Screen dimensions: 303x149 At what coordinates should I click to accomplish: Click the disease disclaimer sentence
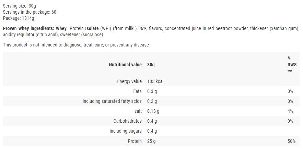[x=76, y=45]
